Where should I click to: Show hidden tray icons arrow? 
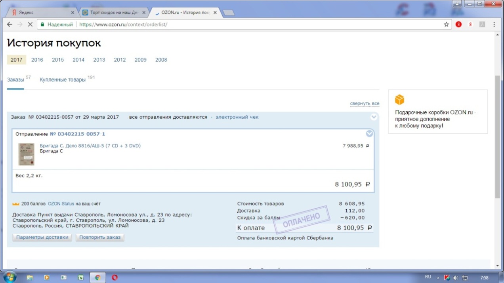click(x=438, y=277)
